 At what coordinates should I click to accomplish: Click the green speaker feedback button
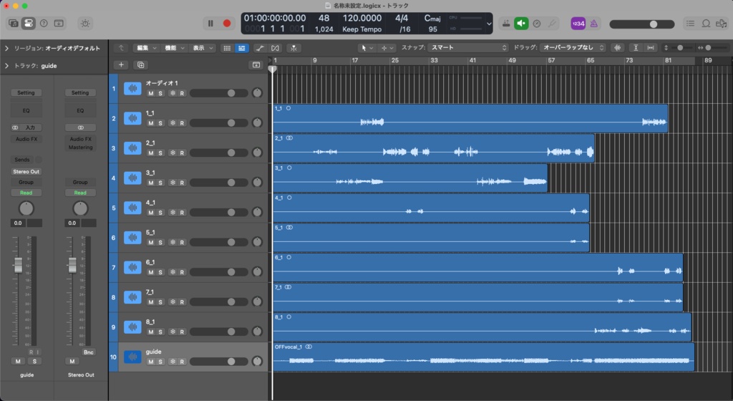[x=521, y=23]
